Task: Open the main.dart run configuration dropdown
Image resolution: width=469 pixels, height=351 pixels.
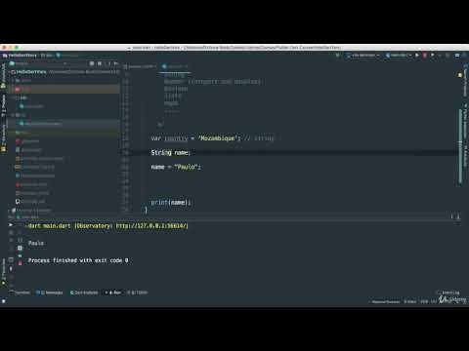Action: pyautogui.click(x=399, y=56)
